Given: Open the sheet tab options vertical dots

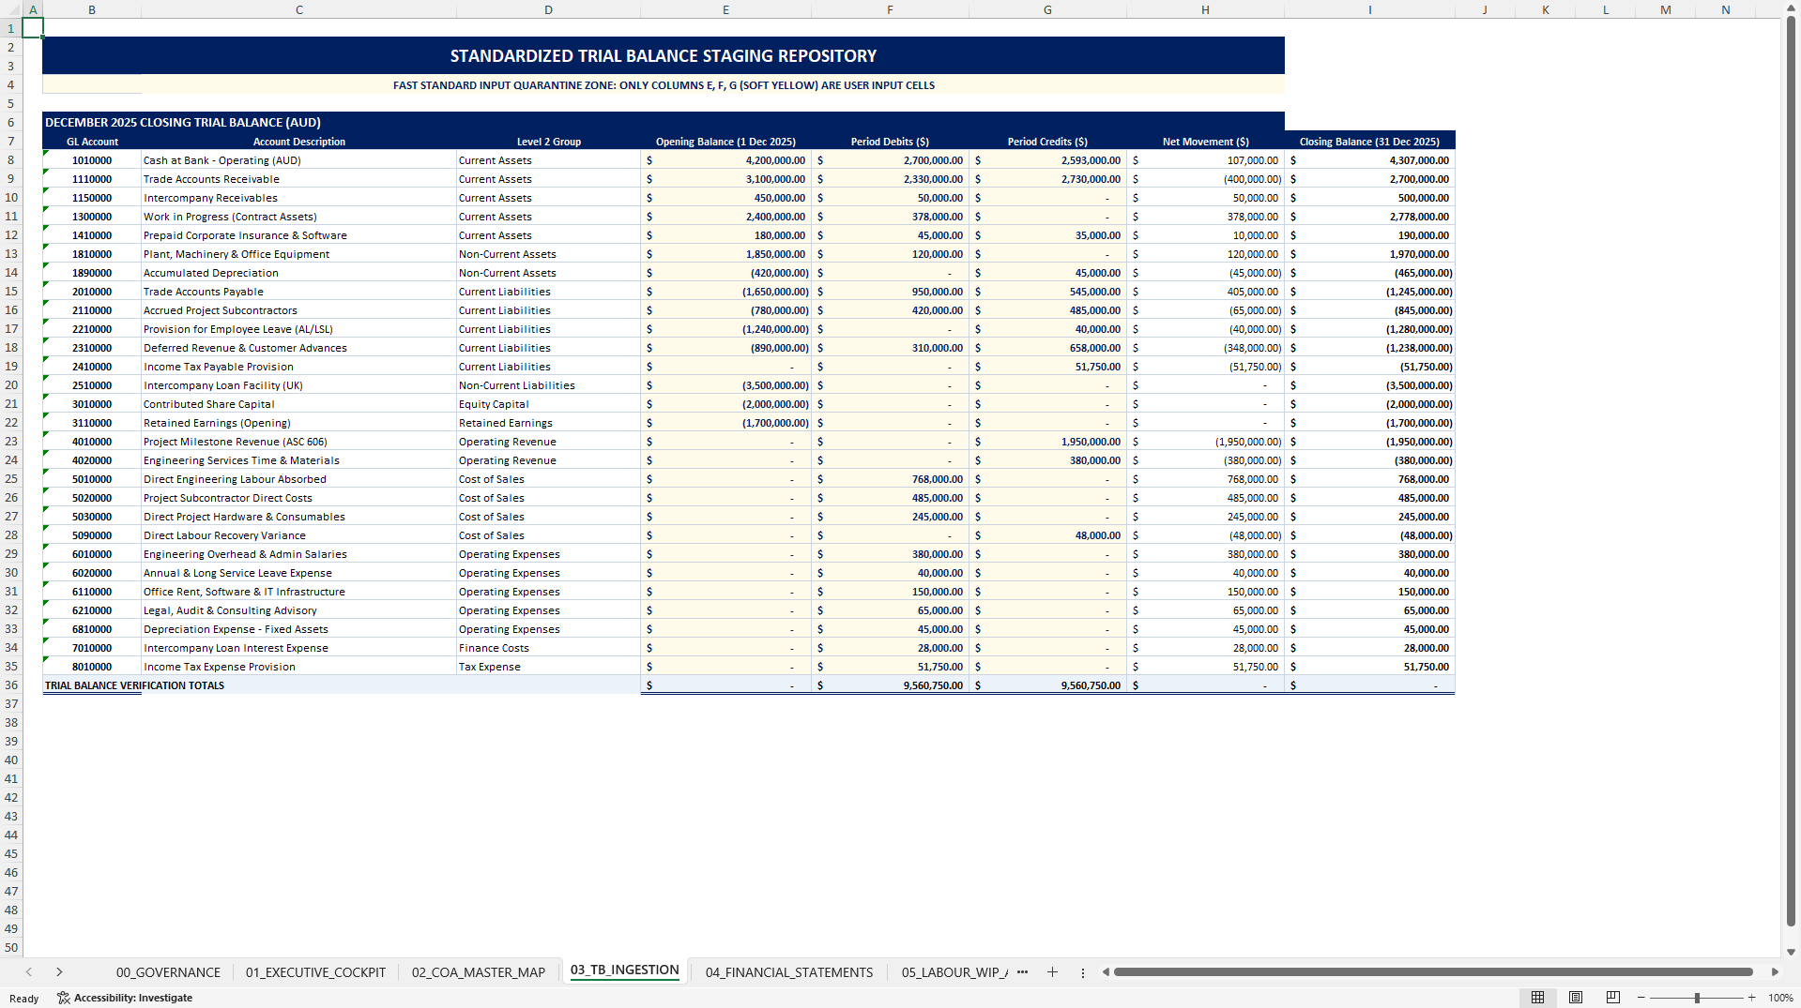Looking at the screenshot, I should [1082, 972].
